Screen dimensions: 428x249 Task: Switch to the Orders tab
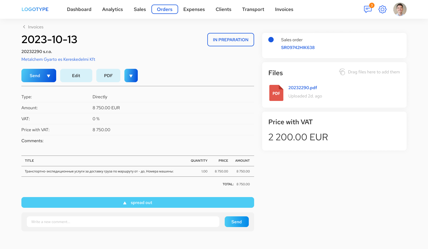pyautogui.click(x=165, y=9)
